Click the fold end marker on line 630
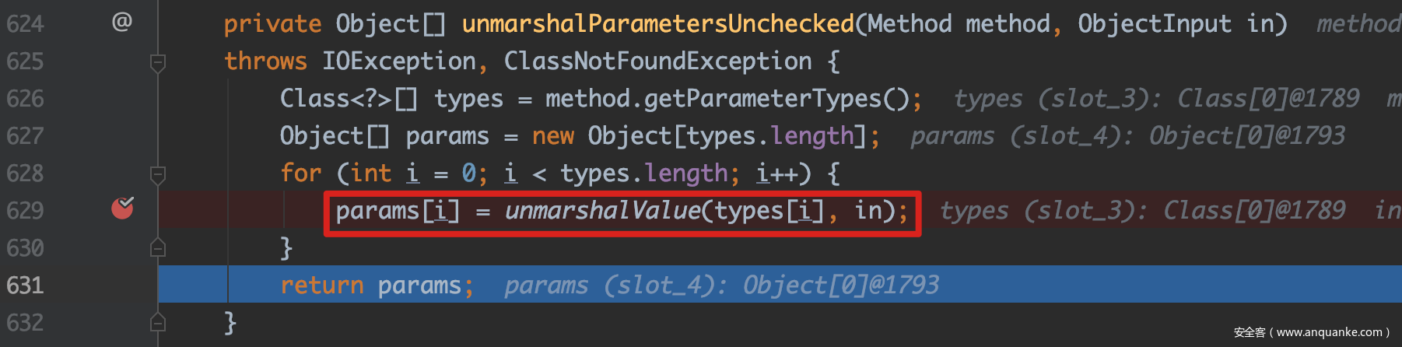1402x347 pixels. point(158,247)
